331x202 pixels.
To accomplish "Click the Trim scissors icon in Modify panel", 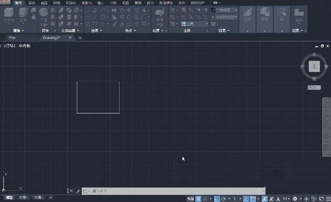I will [144, 10].
